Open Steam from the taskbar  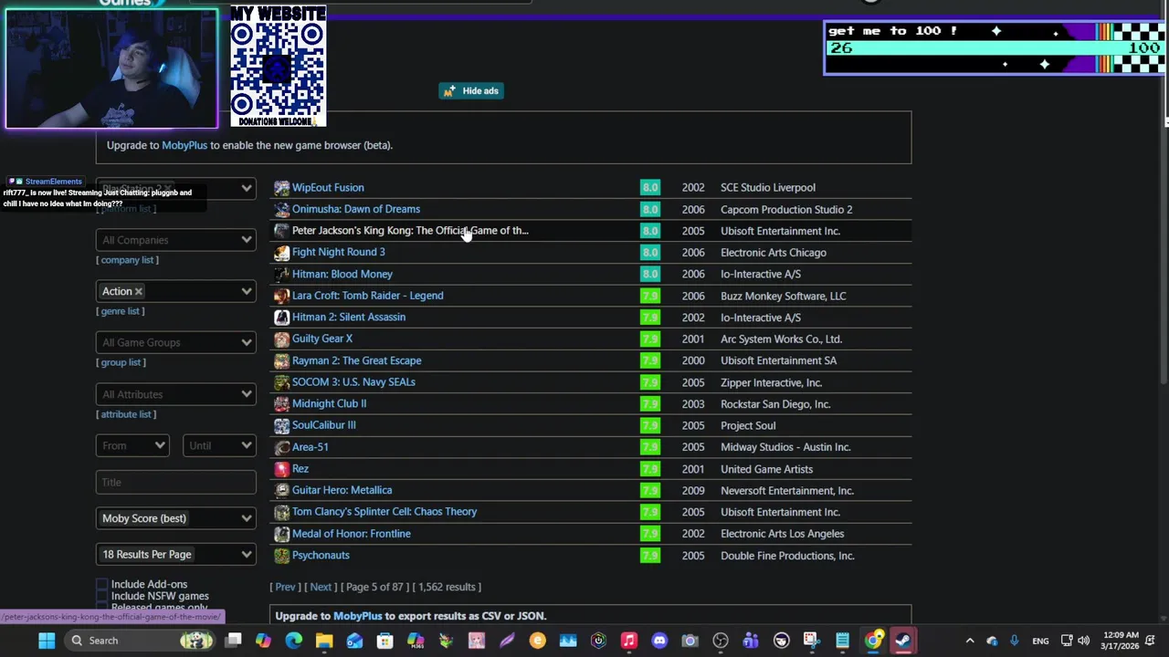[x=903, y=641]
